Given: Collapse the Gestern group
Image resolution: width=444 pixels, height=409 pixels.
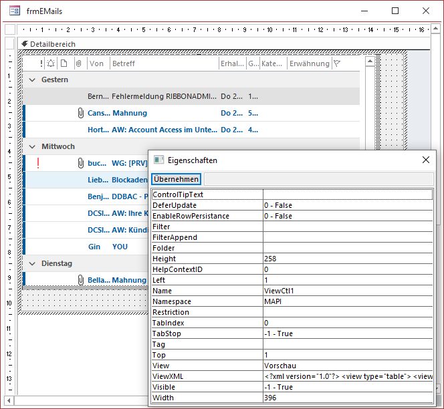Looking at the screenshot, I should [32, 80].
